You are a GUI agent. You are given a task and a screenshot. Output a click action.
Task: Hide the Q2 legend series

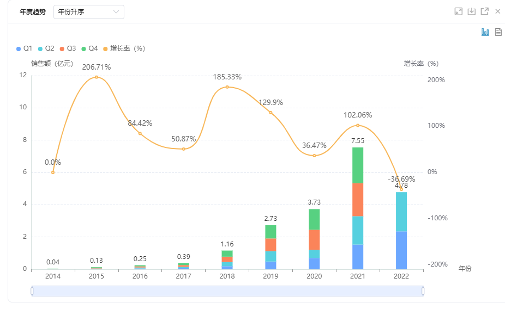click(46, 48)
